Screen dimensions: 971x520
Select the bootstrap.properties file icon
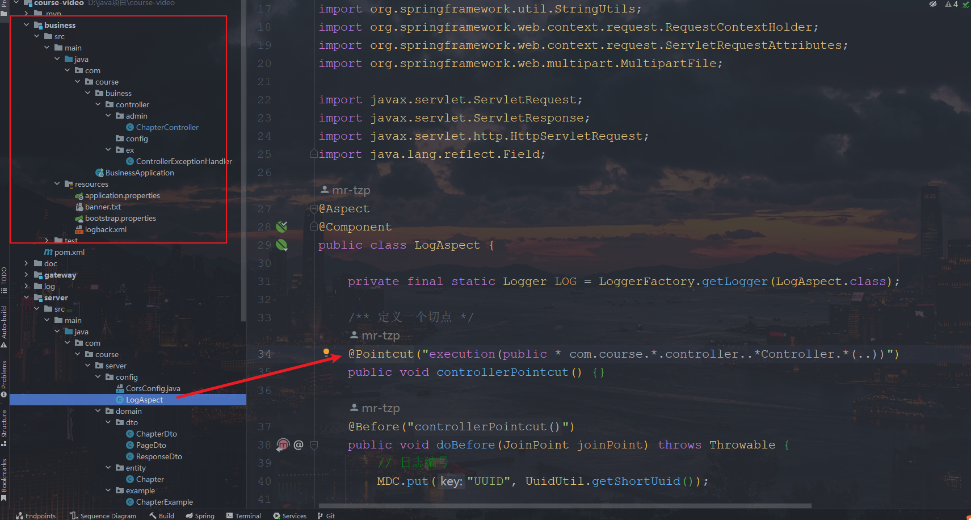[79, 219]
